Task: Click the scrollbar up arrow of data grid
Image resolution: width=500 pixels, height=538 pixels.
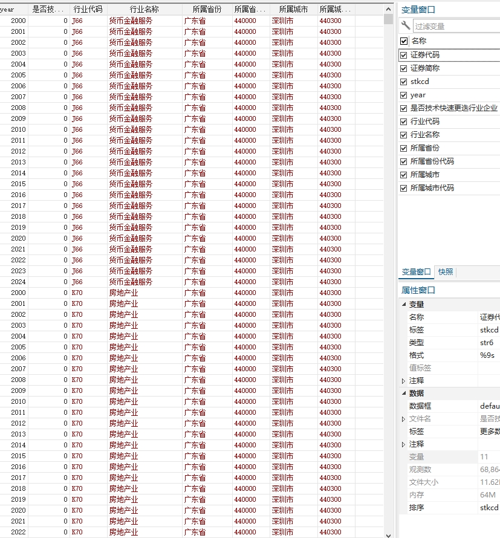Action: tap(389, 9)
